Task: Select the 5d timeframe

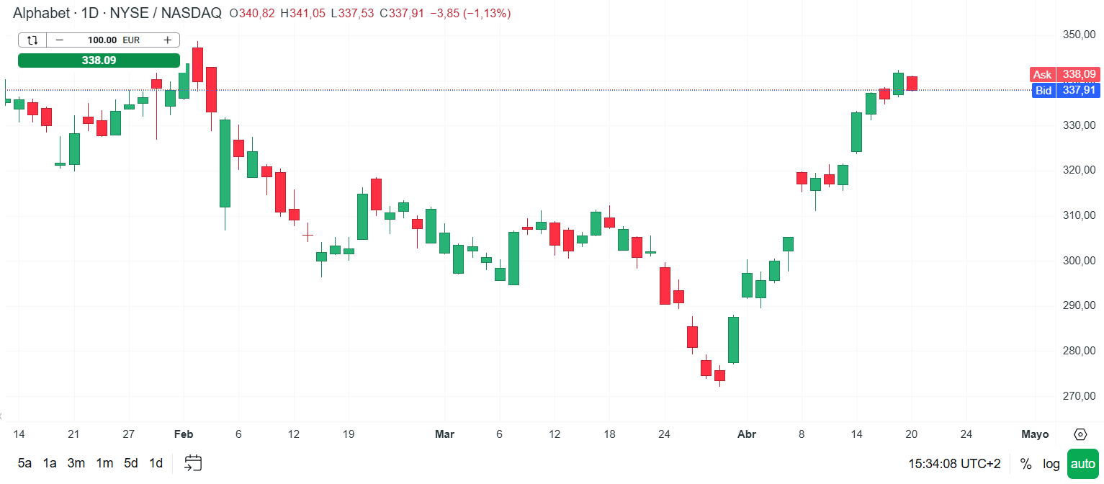Action: point(130,464)
